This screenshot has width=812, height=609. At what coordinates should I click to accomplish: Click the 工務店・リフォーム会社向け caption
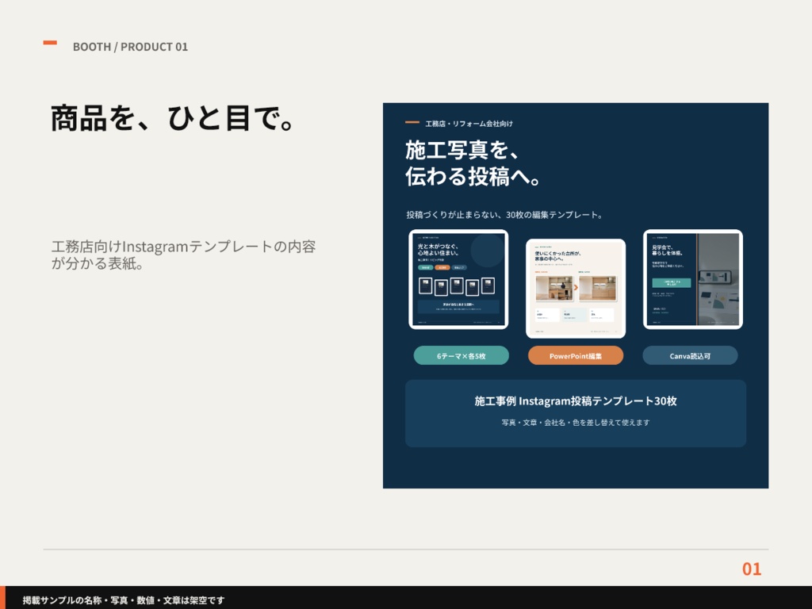(x=469, y=124)
